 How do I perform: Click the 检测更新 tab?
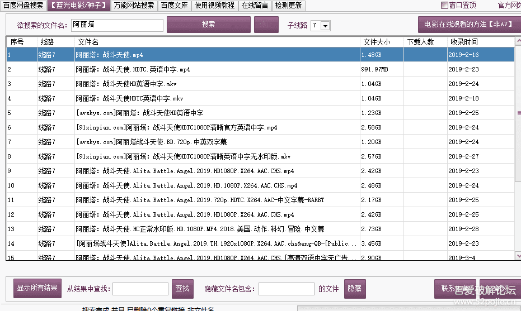point(288,6)
